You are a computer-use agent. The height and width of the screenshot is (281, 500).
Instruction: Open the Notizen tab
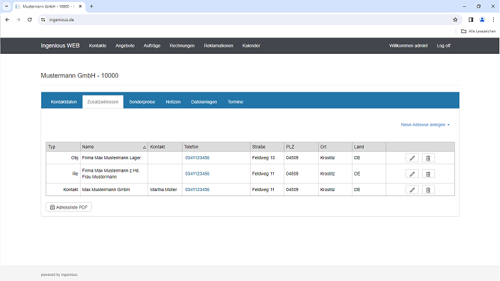[x=173, y=102]
